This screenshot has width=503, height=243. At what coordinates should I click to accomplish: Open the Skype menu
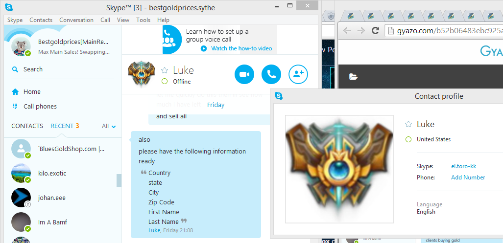pos(15,20)
